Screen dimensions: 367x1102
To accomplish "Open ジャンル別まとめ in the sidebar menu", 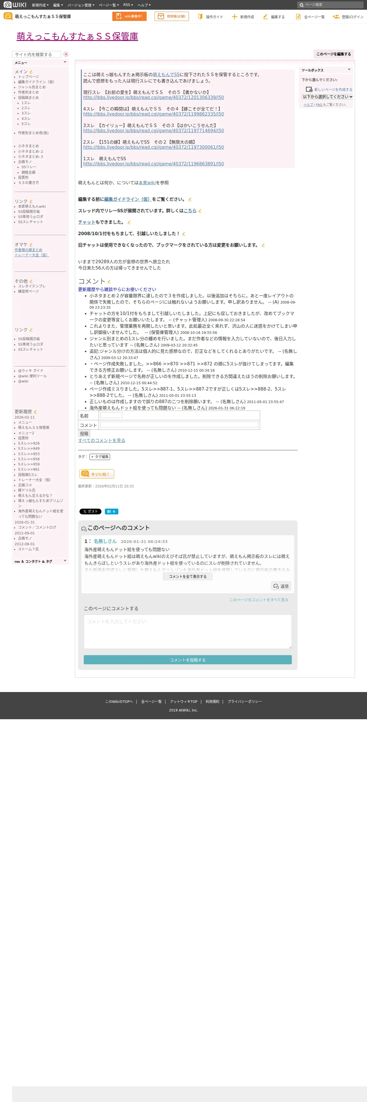I will click(32, 87).
